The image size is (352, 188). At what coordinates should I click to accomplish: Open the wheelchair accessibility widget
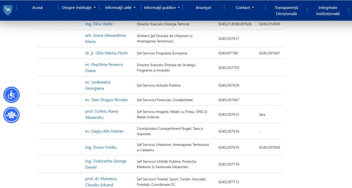[11, 95]
